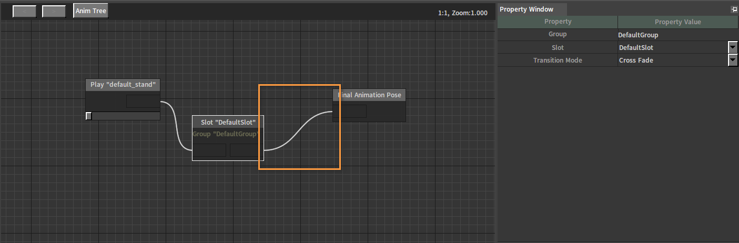Click the Slot node's left input pin
Viewport: 739px width, 243px height.
pos(209,150)
